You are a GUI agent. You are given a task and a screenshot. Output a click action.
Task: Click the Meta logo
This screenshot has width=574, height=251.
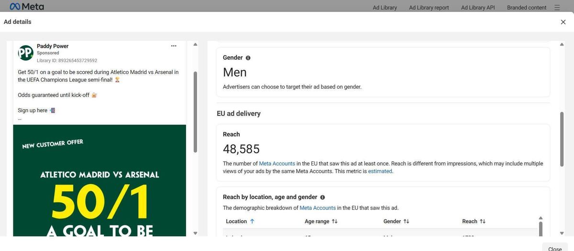click(x=27, y=7)
